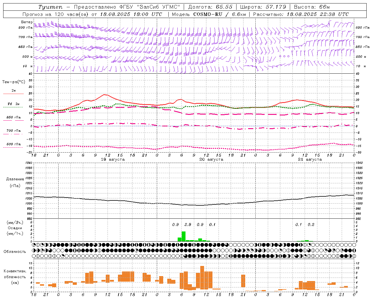Click the 'Ветер' wind panel label
This screenshot has width=371, height=297.
coord(27,22)
